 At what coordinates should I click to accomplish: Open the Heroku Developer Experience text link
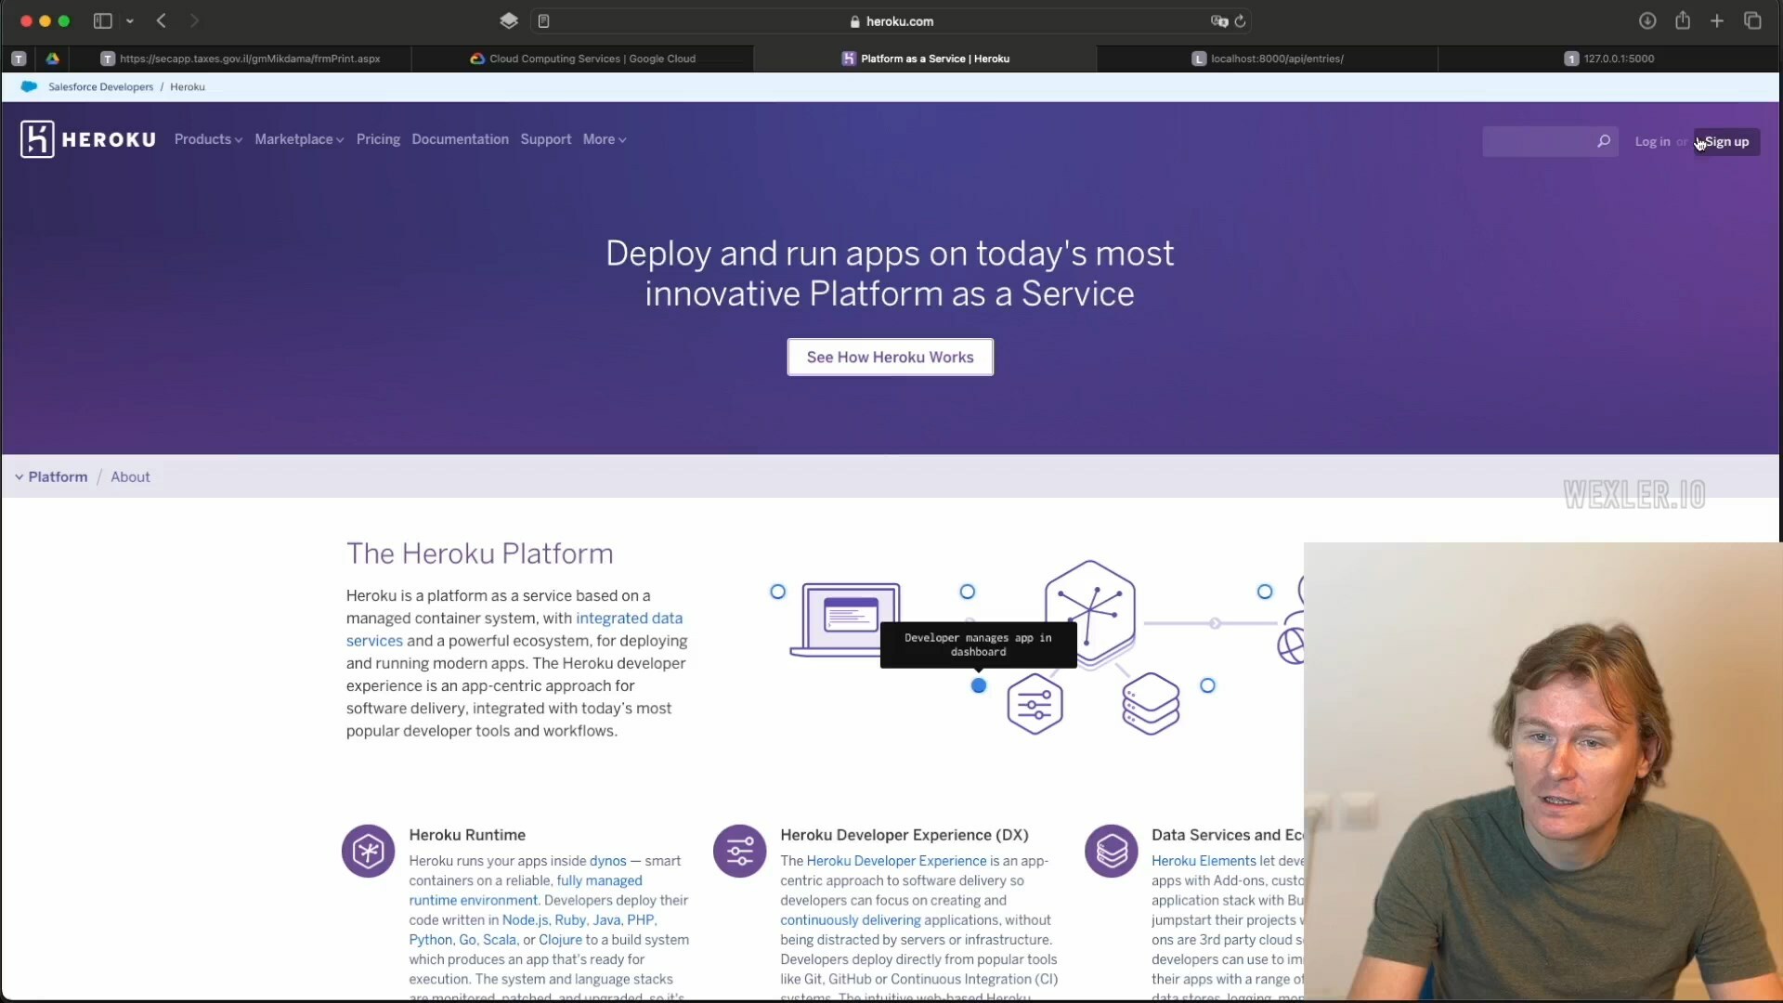pyautogui.click(x=896, y=861)
